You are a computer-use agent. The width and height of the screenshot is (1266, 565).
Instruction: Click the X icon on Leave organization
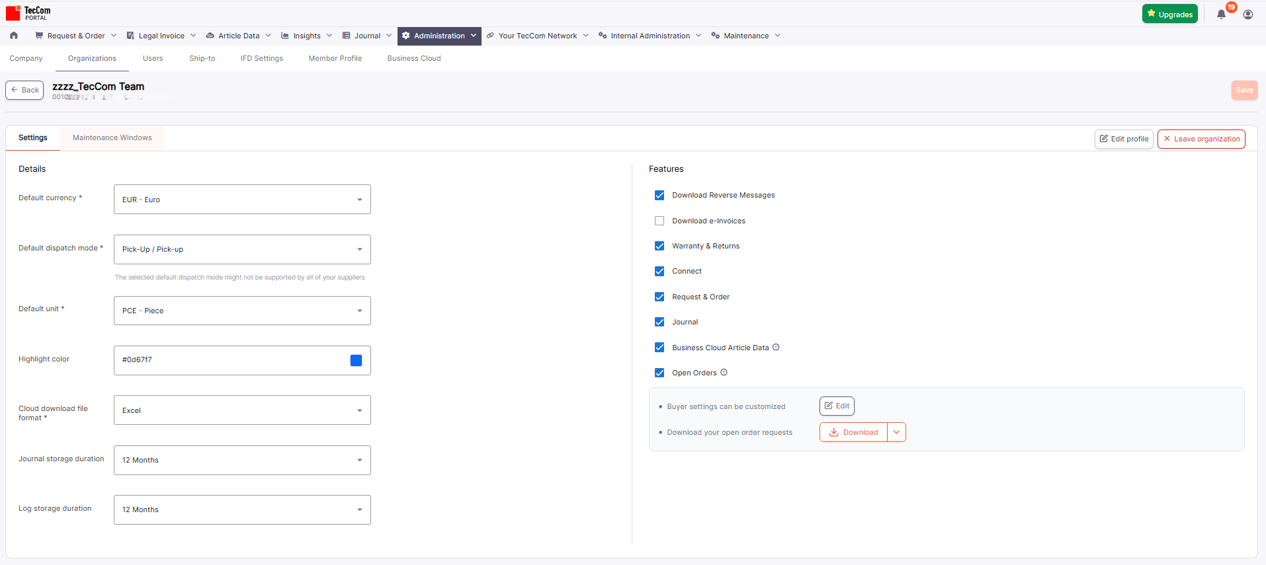click(x=1167, y=139)
